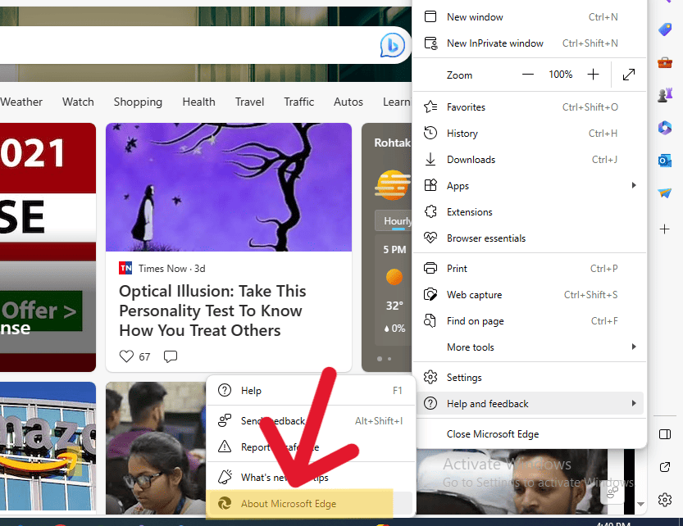Open the Weather feed tab
Screen dimensions: 683x526
[x=21, y=102]
